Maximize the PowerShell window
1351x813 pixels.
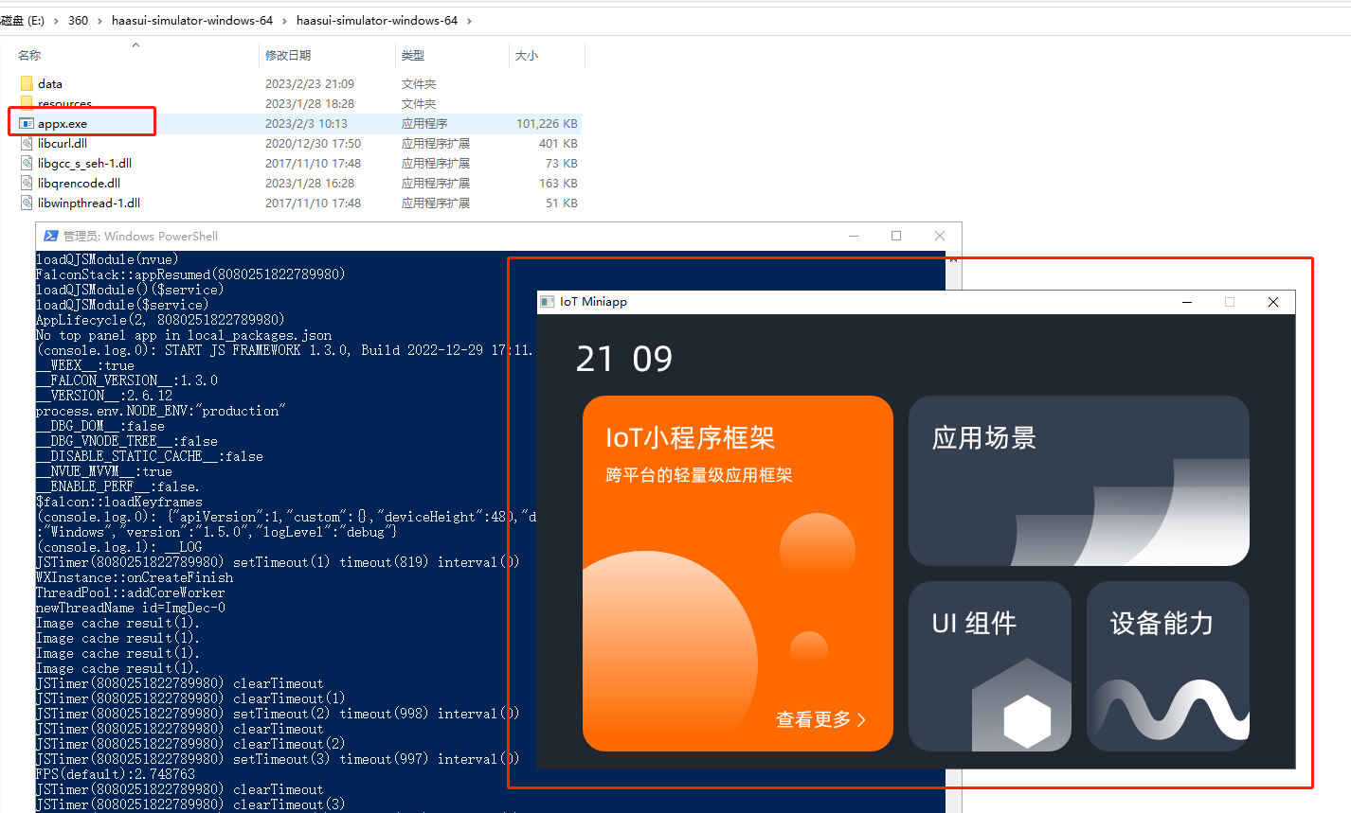coord(896,236)
